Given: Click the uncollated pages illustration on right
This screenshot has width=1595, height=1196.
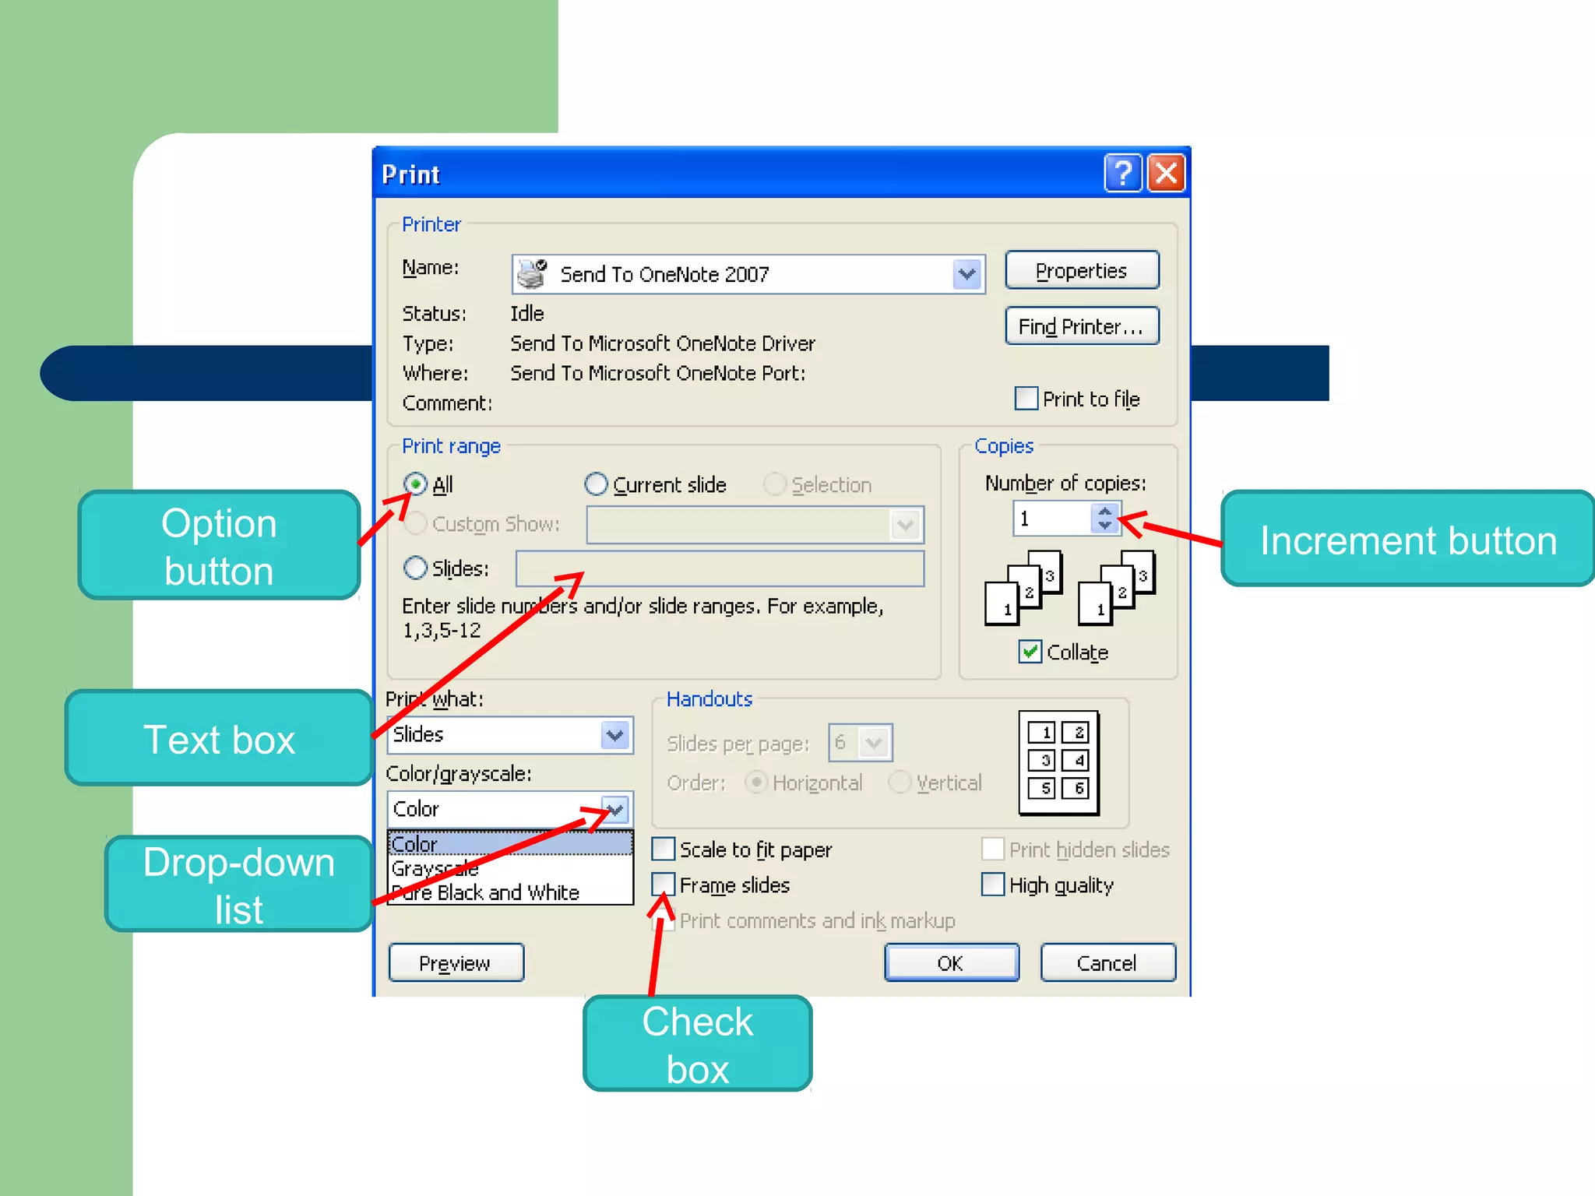Looking at the screenshot, I should [1116, 588].
